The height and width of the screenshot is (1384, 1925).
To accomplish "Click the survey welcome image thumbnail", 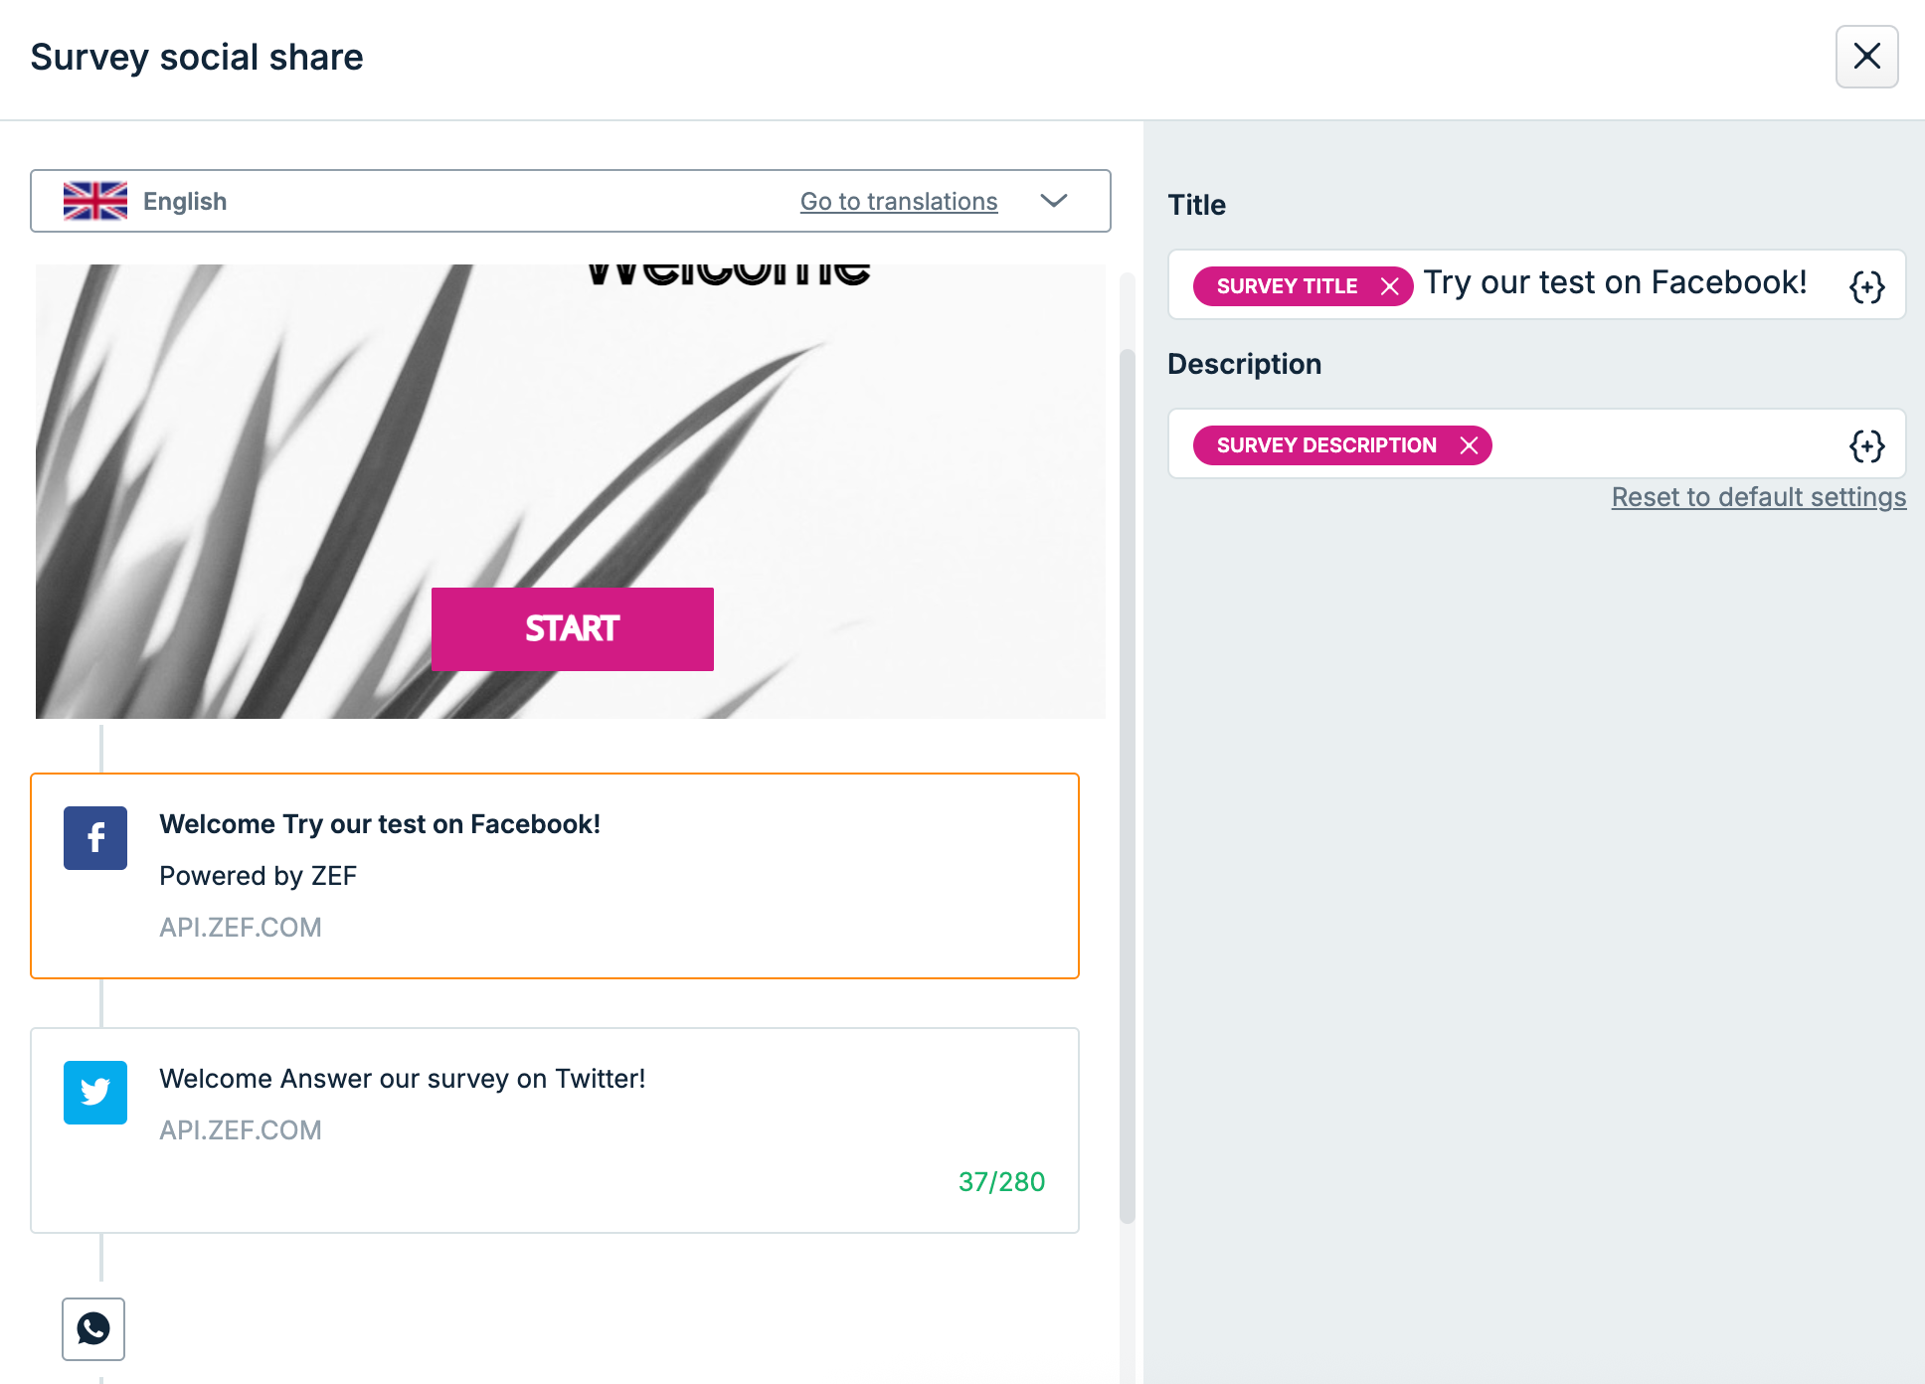I will click(571, 491).
